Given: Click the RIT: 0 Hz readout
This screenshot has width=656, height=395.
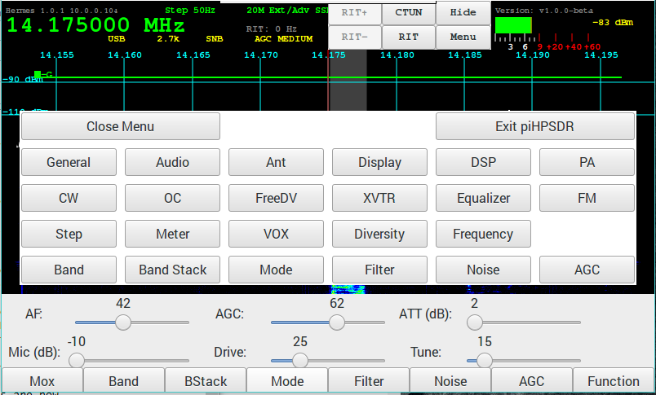Looking at the screenshot, I should click(272, 29).
